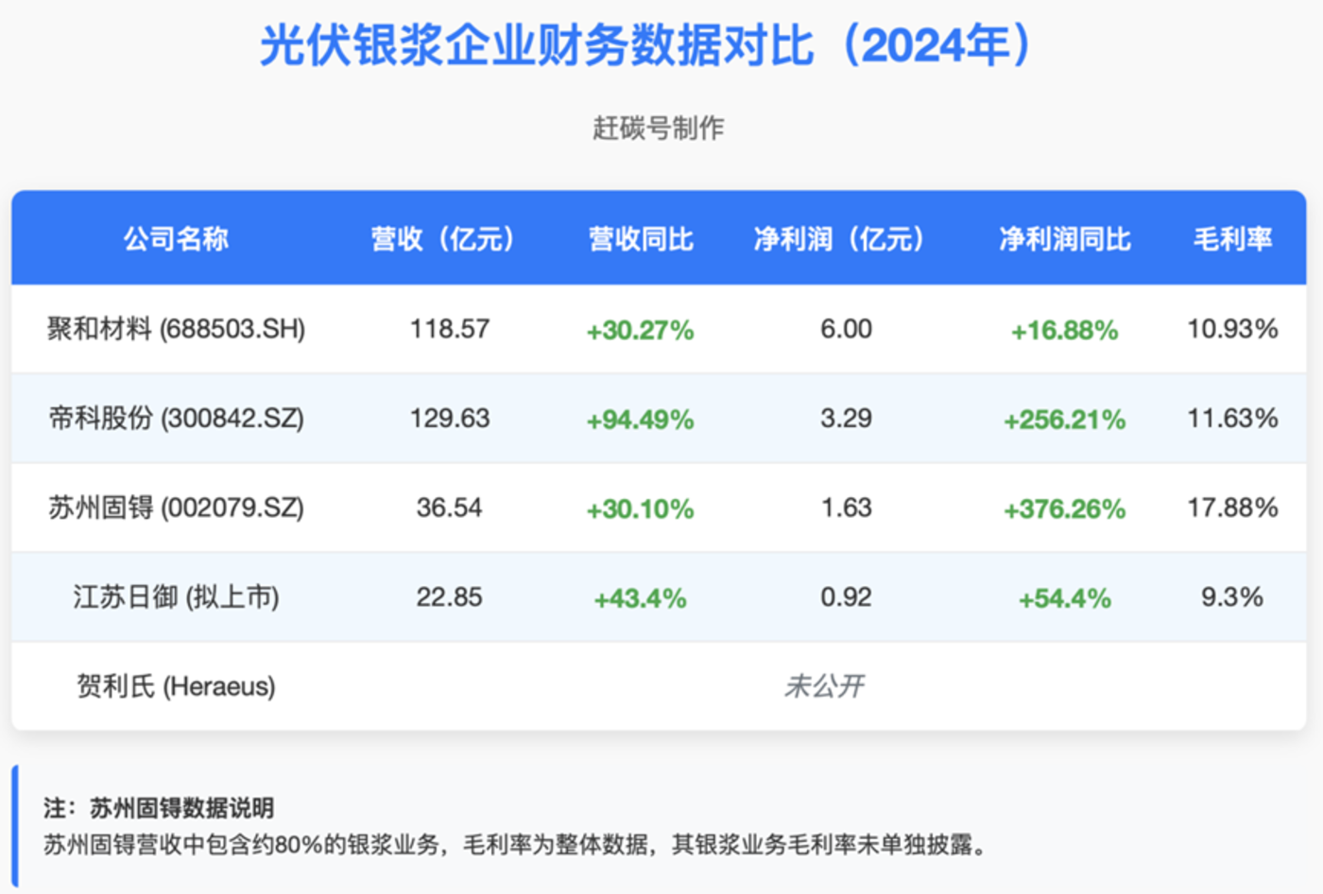1323x894 pixels.
Task: Select the 净利润同比 column header
Action: coord(1065,239)
